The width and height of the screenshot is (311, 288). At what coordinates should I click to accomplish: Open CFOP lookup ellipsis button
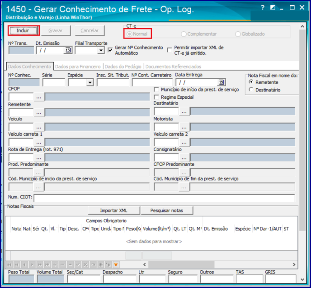[39, 97]
